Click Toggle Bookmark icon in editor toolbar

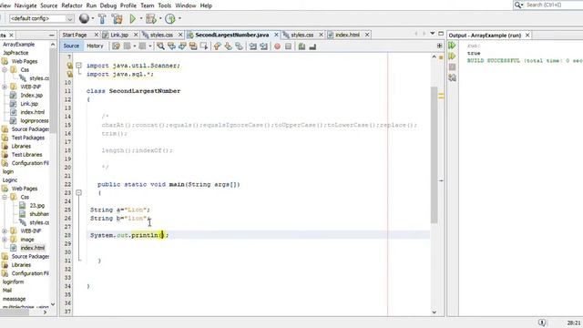(x=239, y=46)
